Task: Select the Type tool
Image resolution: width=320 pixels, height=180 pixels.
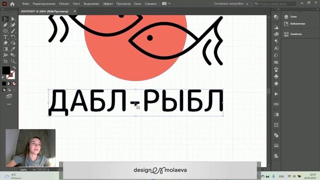Action: click(x=5, y=37)
